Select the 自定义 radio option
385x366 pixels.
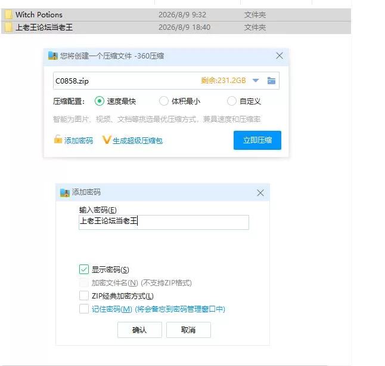232,101
